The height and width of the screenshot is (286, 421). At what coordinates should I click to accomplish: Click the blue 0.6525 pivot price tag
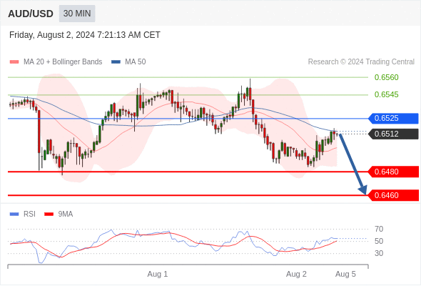tap(393, 119)
